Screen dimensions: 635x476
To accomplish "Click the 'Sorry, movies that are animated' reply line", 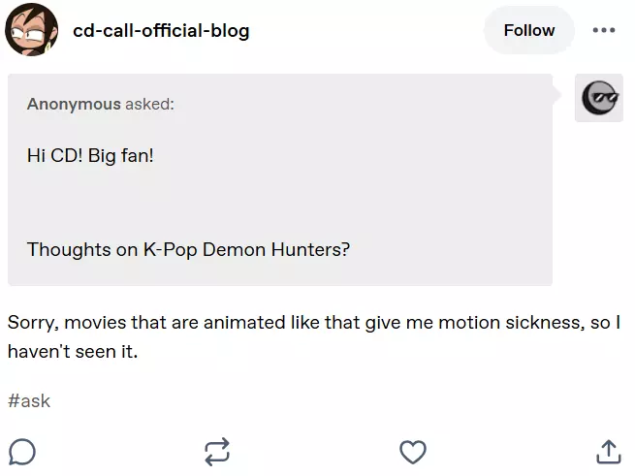I will pos(314,323).
